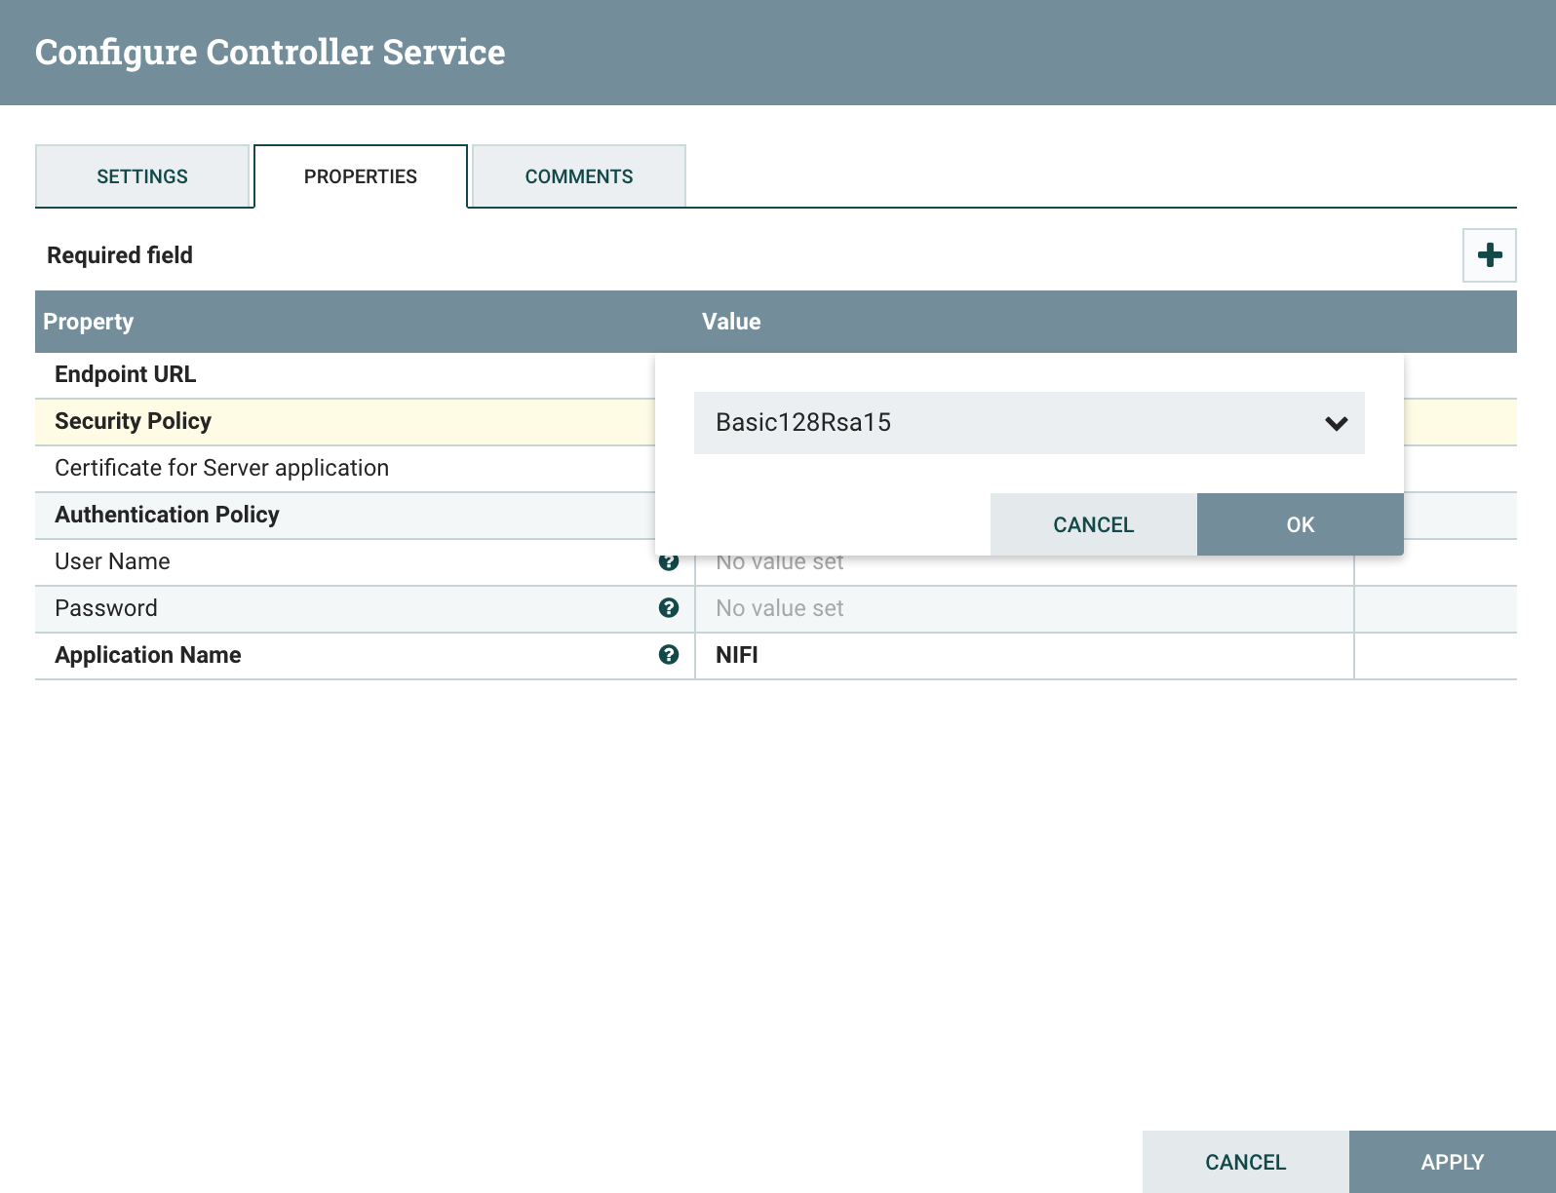Screen dimensions: 1556x1193
Task: Open the Comments tab
Action: [x=579, y=176]
